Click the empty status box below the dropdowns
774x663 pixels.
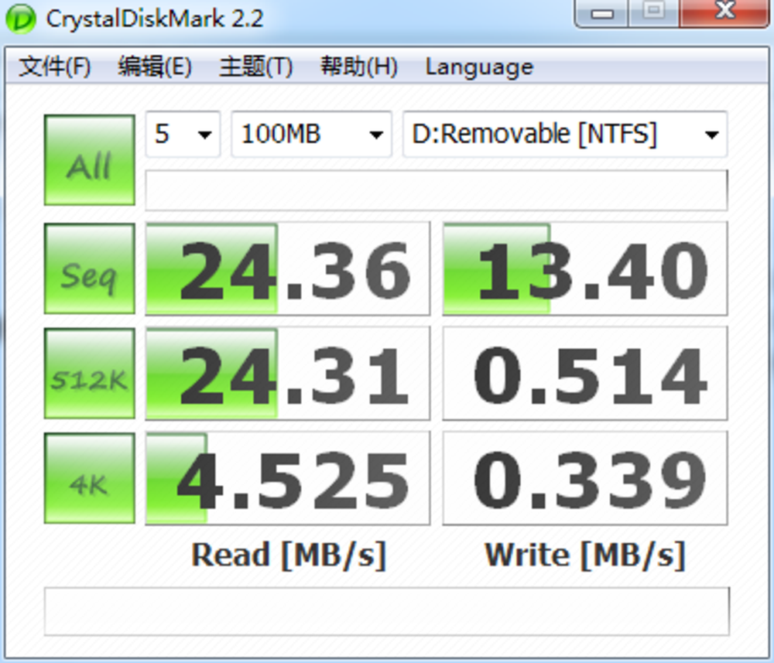tap(437, 190)
